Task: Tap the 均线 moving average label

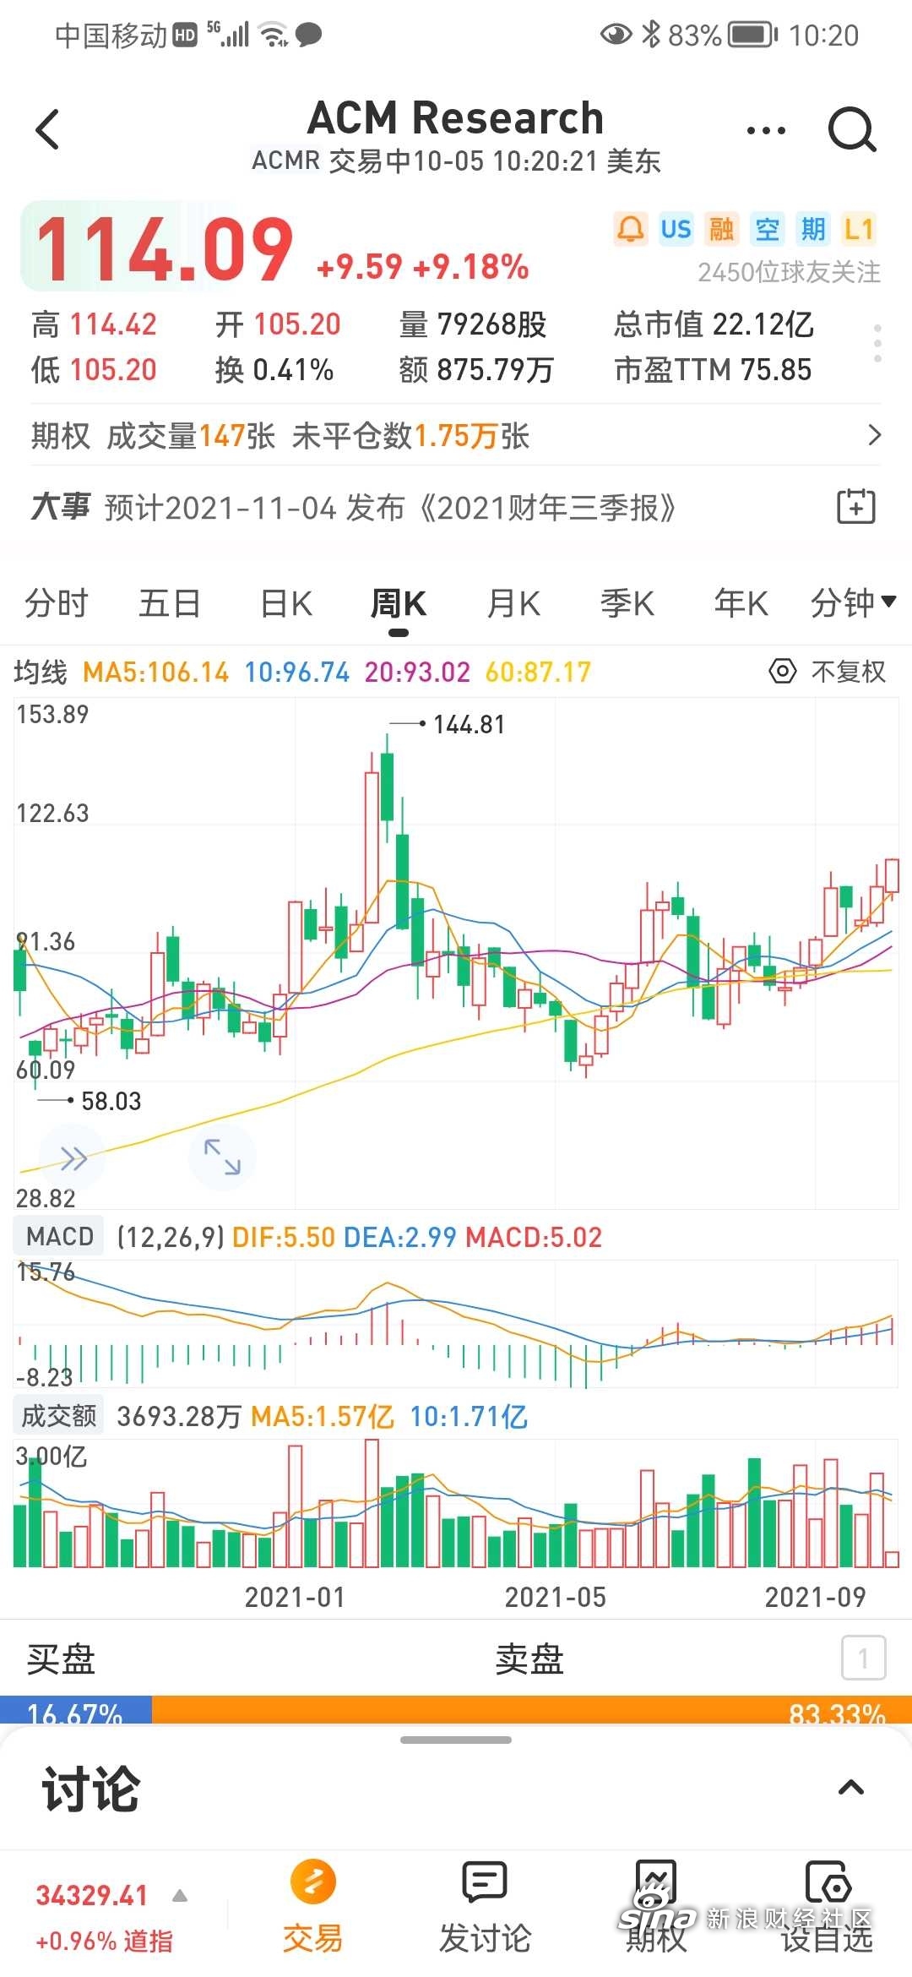Action: pos(41,672)
